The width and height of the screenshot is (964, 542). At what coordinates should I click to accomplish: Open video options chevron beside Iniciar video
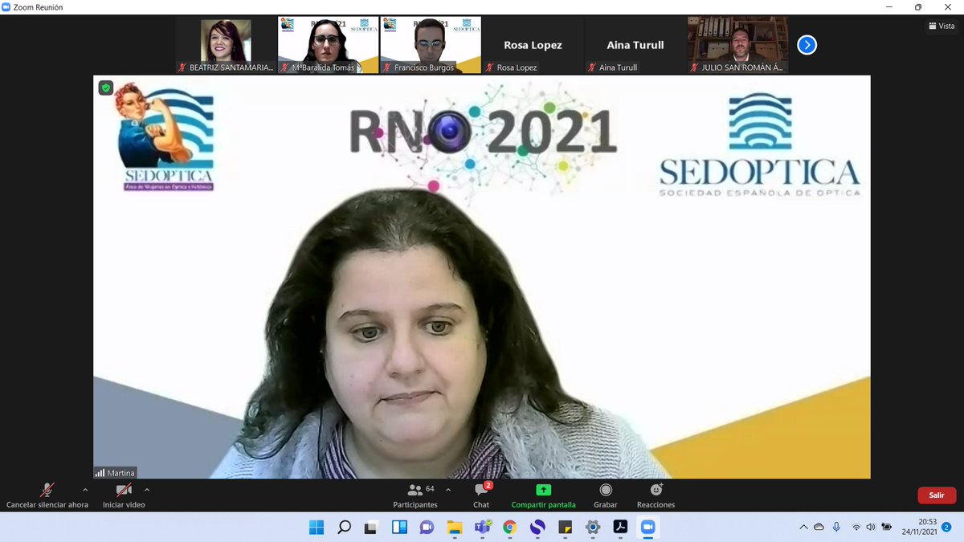point(146,489)
